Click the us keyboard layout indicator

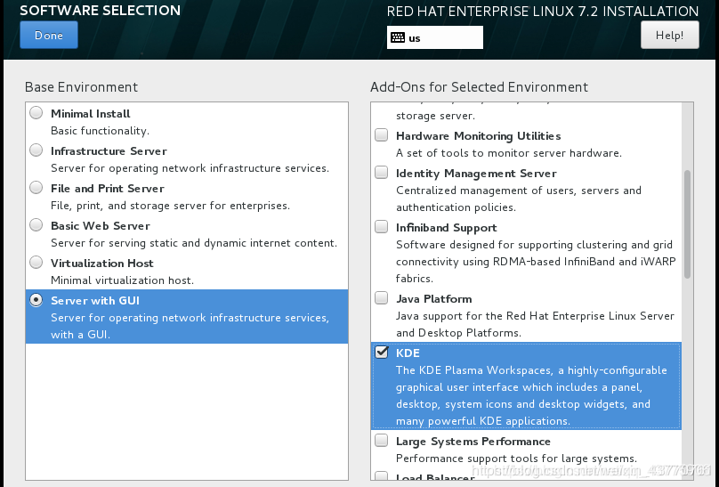pyautogui.click(x=435, y=37)
